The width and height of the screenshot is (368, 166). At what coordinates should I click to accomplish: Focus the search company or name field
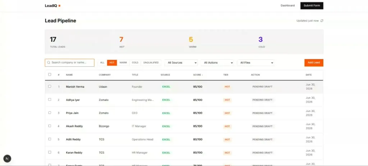(x=70, y=63)
